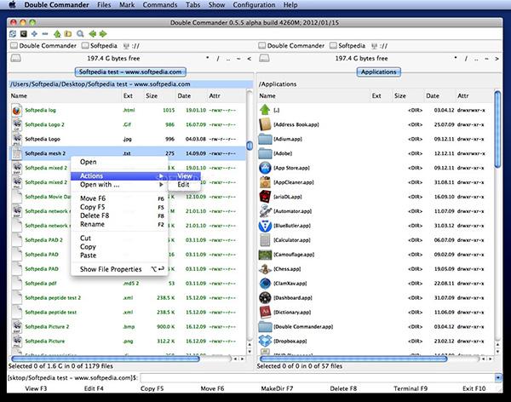
Task: Click the left panel Double Commander drive button
Action: pos(43,46)
